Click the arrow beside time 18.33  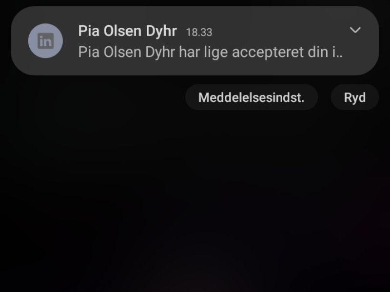pyautogui.click(x=355, y=30)
